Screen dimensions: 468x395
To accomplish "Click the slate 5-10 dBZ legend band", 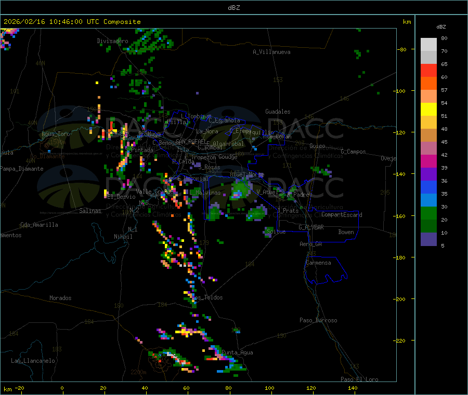I will (428, 239).
